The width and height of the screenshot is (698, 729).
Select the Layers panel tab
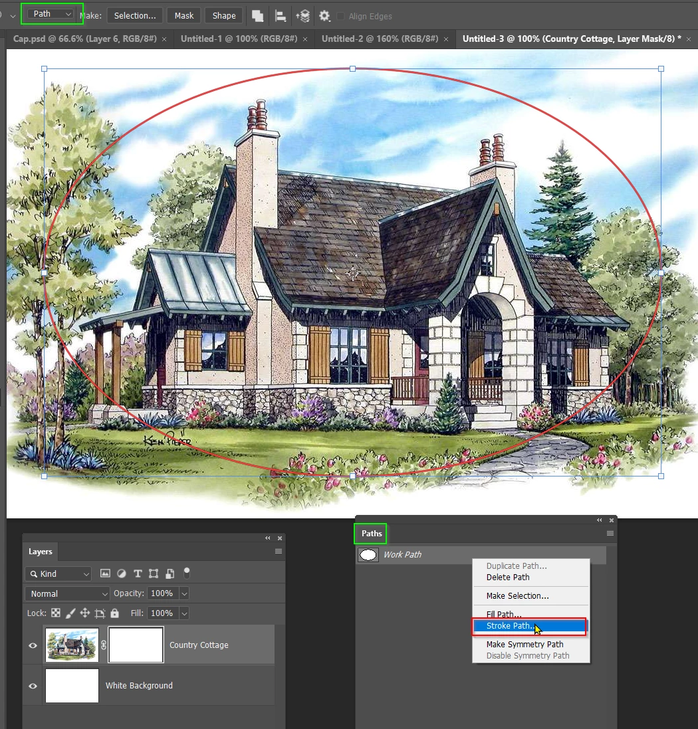pyautogui.click(x=41, y=552)
